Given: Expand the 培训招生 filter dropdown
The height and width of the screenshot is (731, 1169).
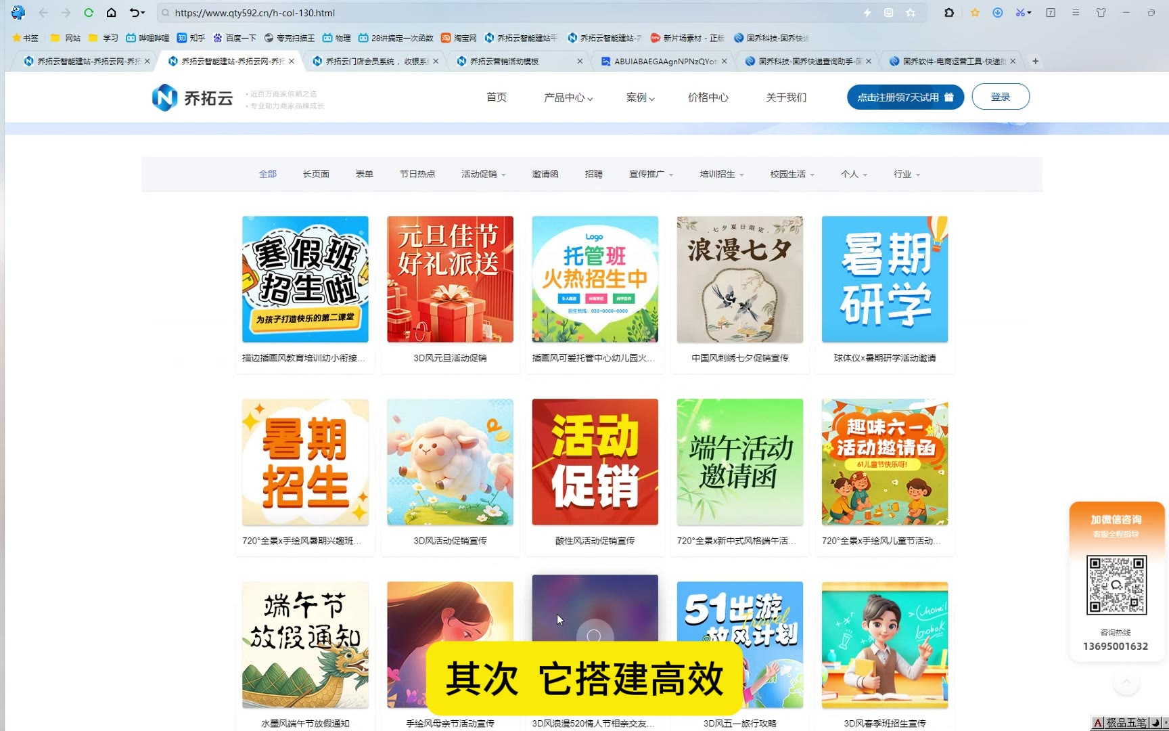Looking at the screenshot, I should tap(721, 174).
